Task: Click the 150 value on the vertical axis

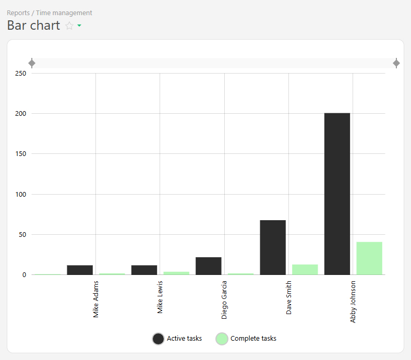Action: tap(21, 153)
